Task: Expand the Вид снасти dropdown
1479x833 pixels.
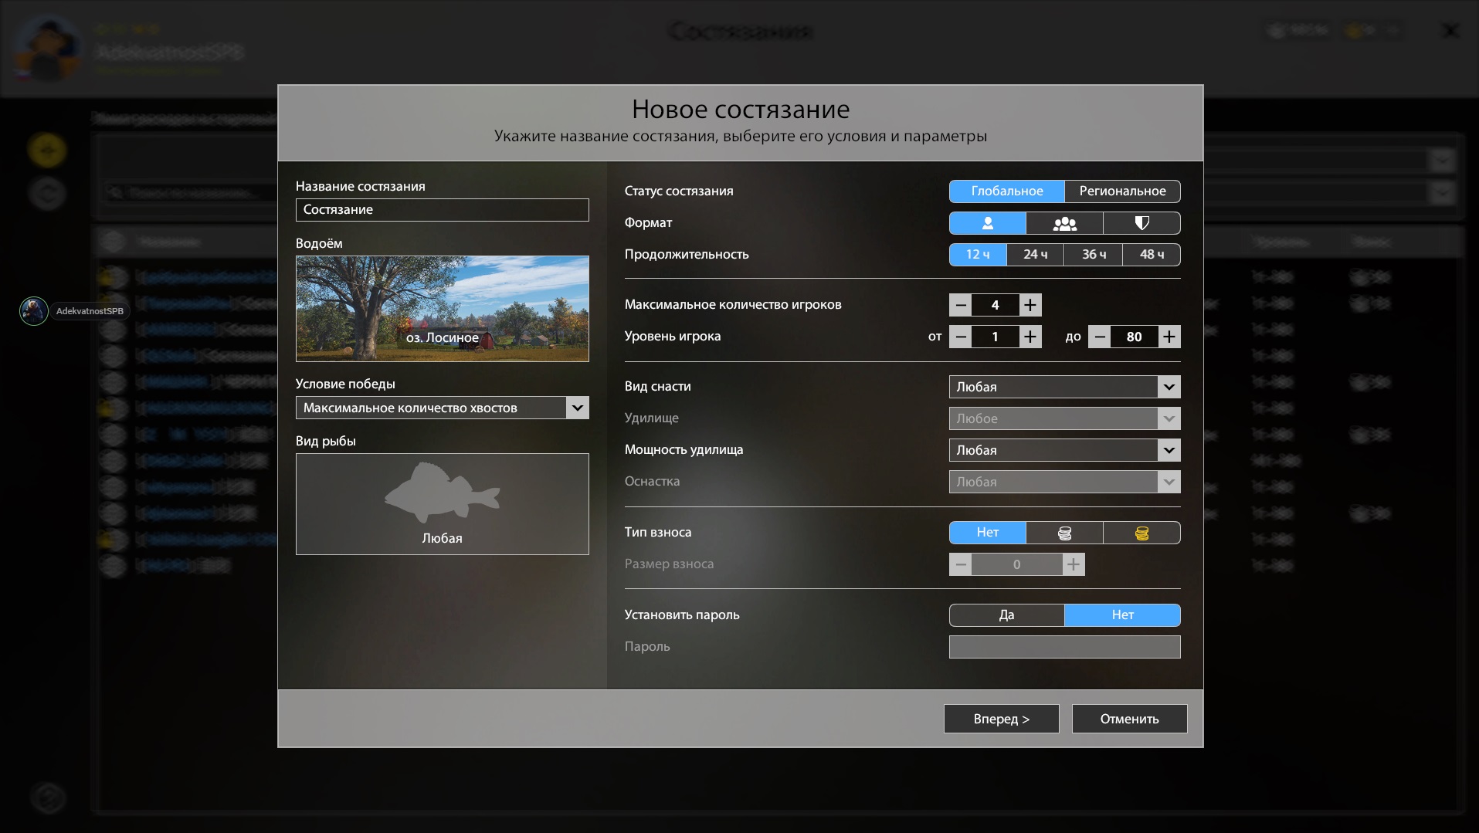Action: (x=1064, y=387)
